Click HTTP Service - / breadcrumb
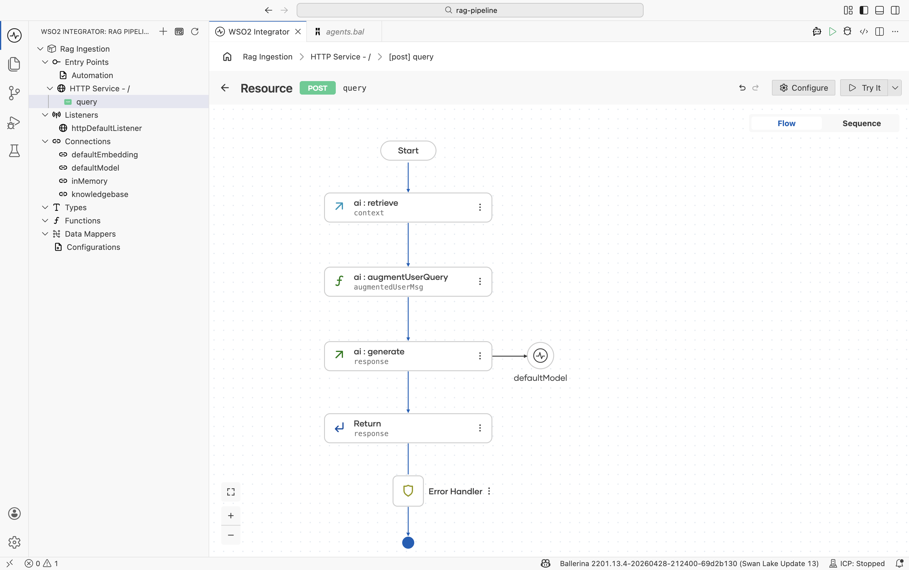 340,56
